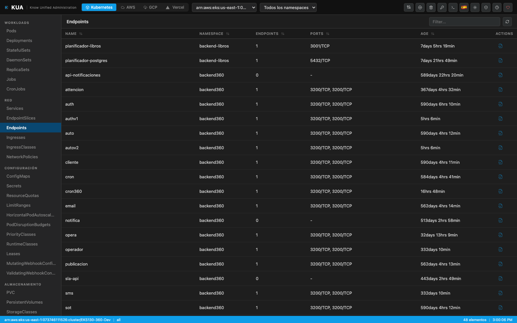Image resolution: width=517 pixels, height=323 pixels.
Task: Open the question mark help icon
Action: [x=497, y=7]
